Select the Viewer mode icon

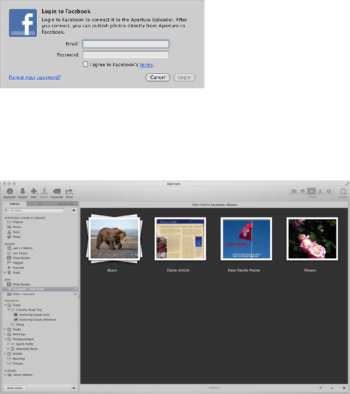pos(312,191)
